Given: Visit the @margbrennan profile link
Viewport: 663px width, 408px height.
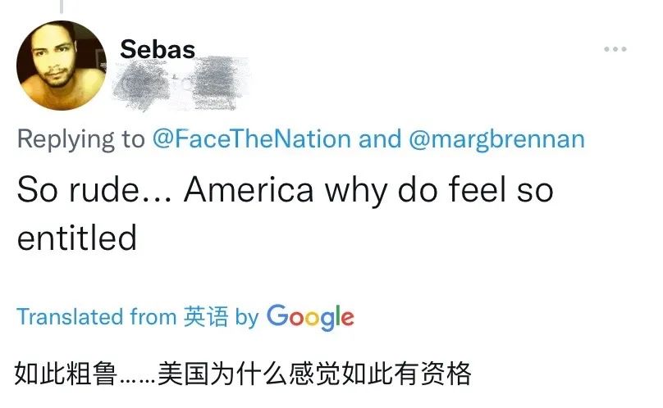Looking at the screenshot, I should 496,138.
